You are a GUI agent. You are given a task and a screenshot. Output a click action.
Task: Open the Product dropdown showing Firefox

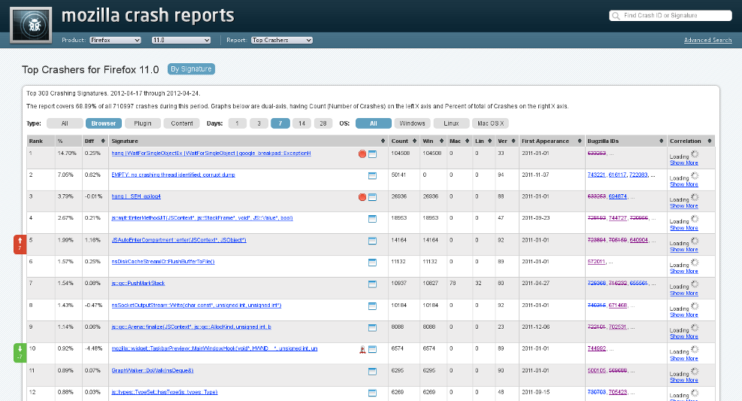[115, 40]
